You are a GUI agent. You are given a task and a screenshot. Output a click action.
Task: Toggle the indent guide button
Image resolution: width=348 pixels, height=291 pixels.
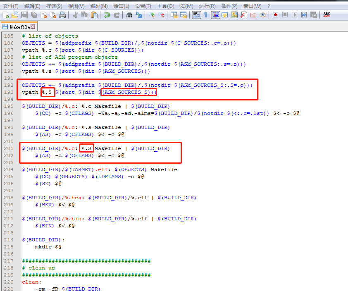215,15
